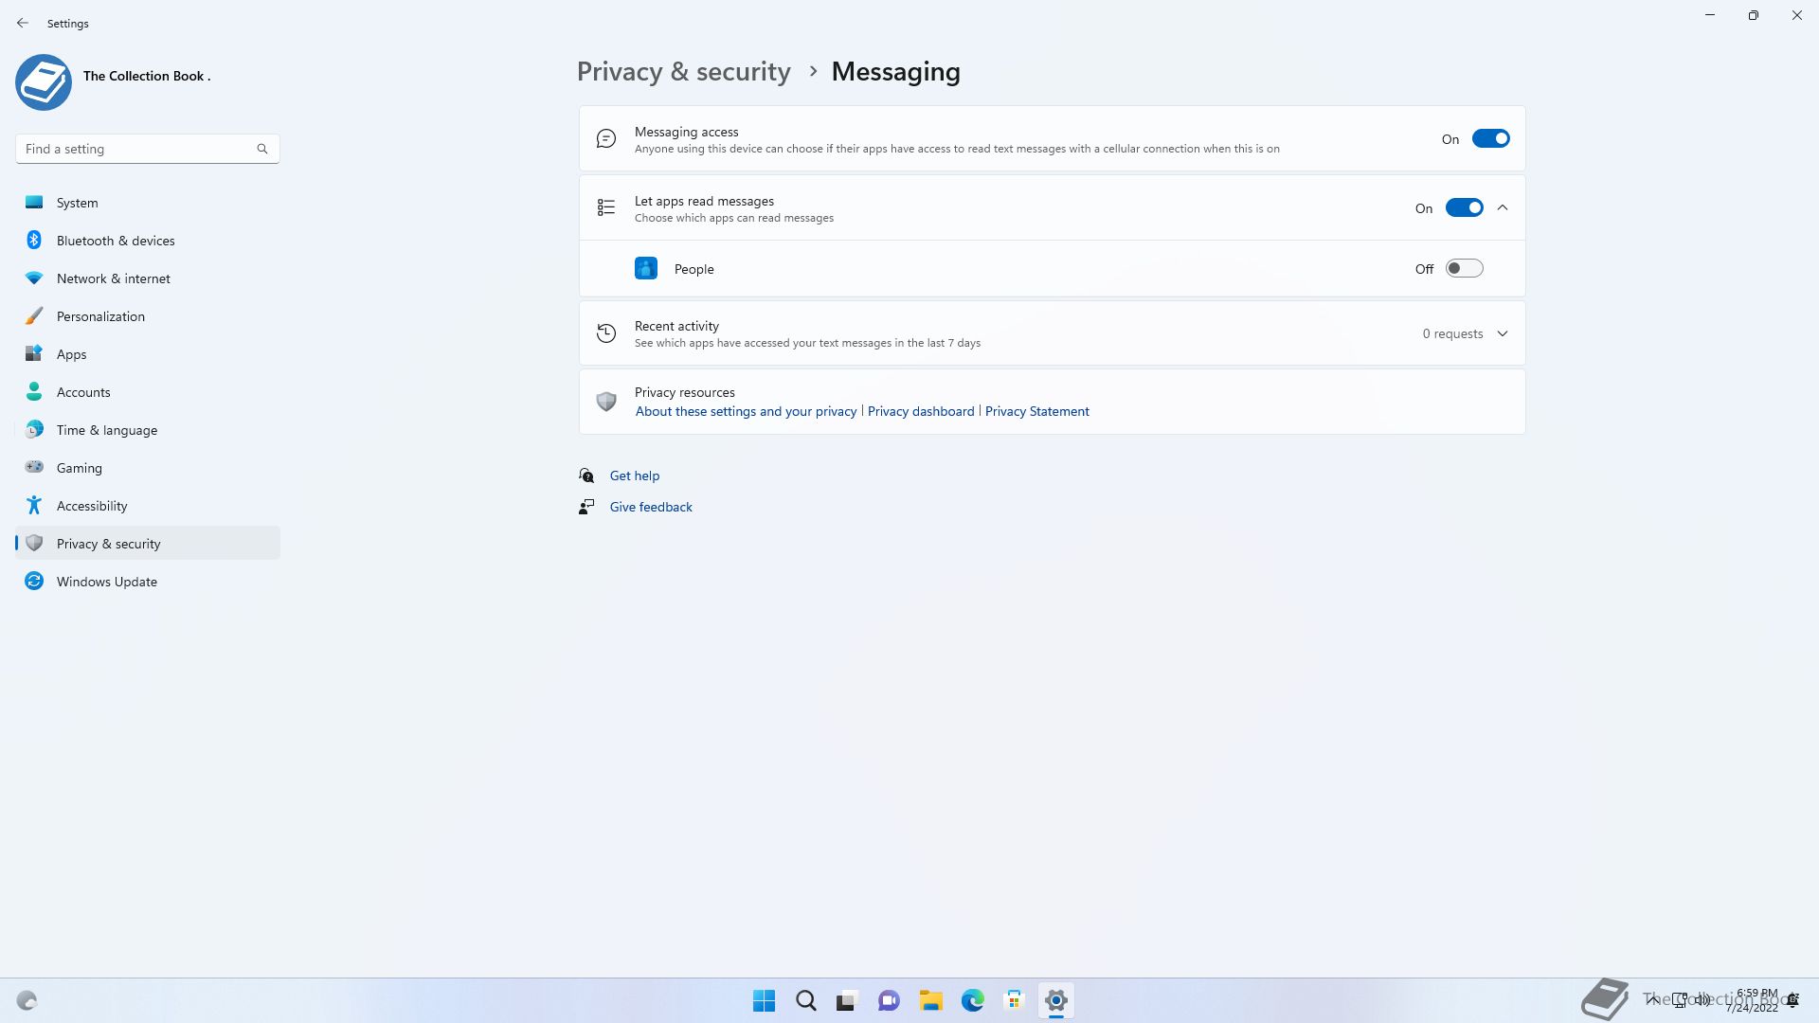Click the Get help link
The width and height of the screenshot is (1819, 1023).
click(634, 476)
